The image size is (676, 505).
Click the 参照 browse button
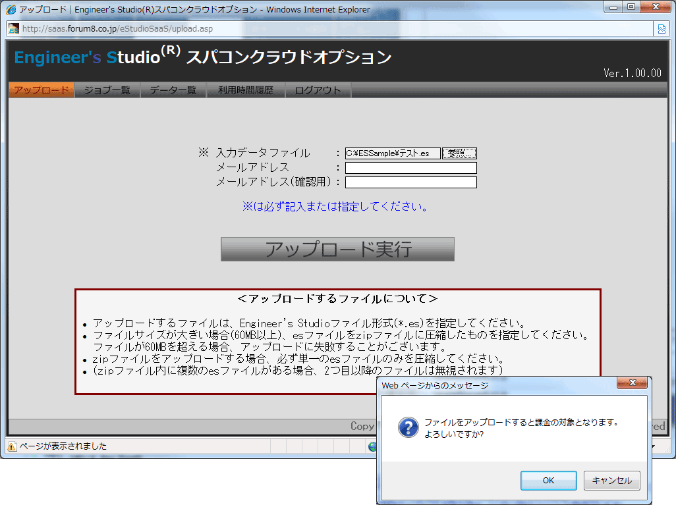click(459, 153)
